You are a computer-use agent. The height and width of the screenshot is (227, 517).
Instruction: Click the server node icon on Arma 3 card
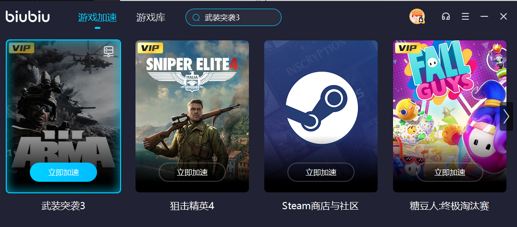pos(109,51)
